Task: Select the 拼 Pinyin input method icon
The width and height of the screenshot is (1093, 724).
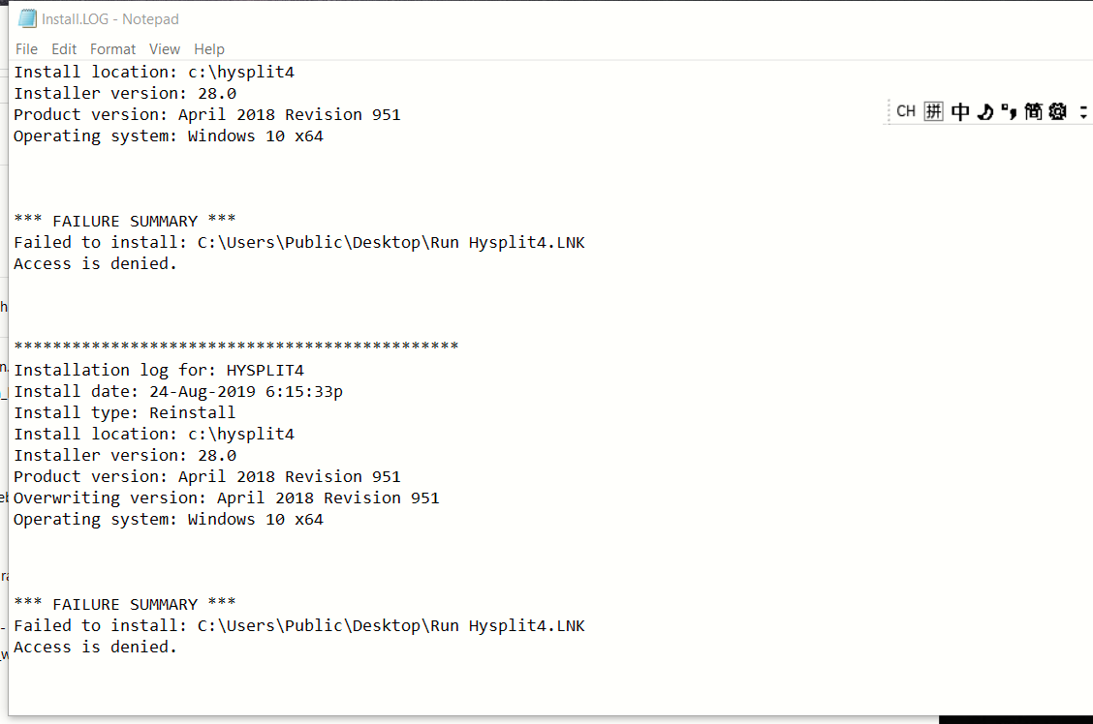Action: coord(933,111)
